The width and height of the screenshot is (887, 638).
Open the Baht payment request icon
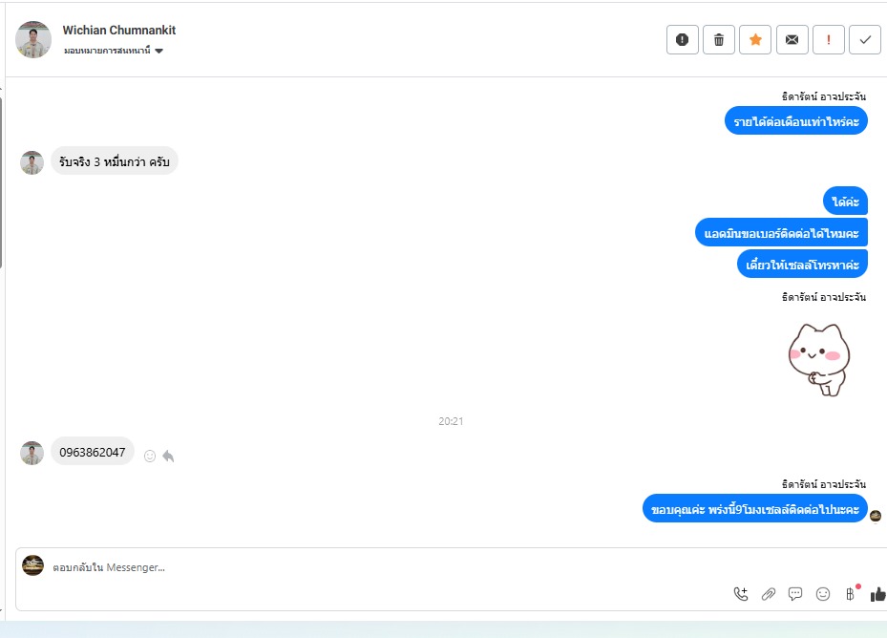click(850, 594)
